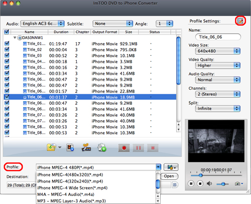This screenshot has height=204, width=251.
Task: Select MP3 MPEG Layer-3 Audio profile
Action: pyautogui.click(x=96, y=201)
